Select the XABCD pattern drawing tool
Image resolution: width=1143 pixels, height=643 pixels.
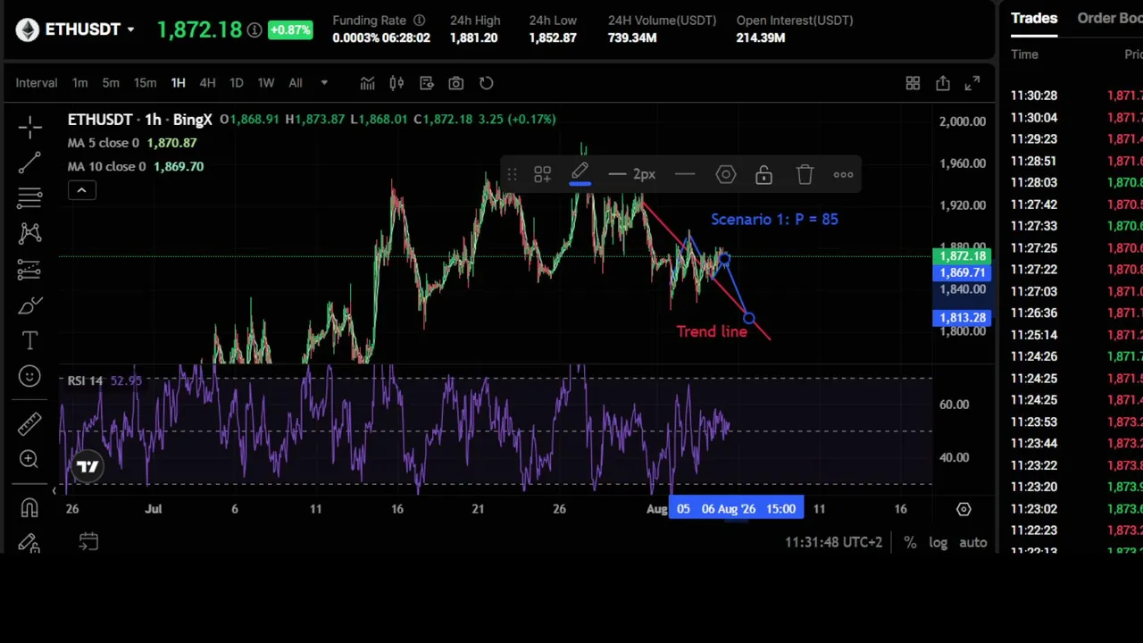(29, 233)
